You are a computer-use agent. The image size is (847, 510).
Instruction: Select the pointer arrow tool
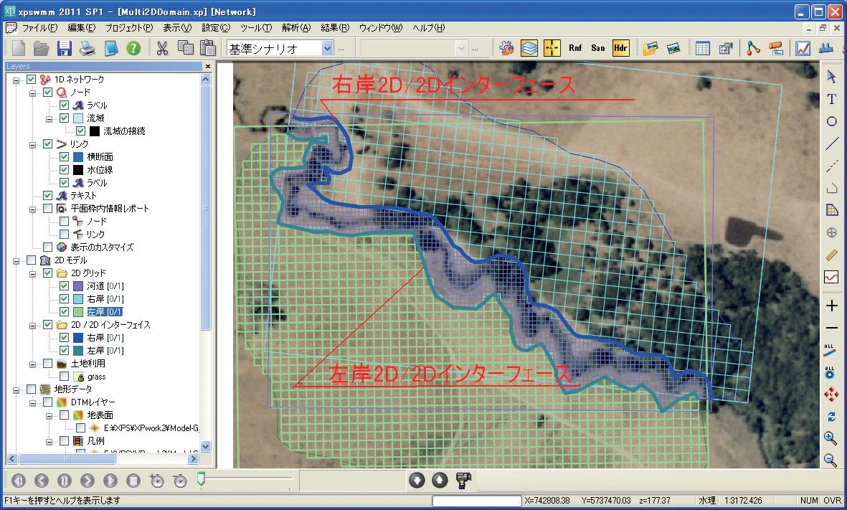[831, 76]
